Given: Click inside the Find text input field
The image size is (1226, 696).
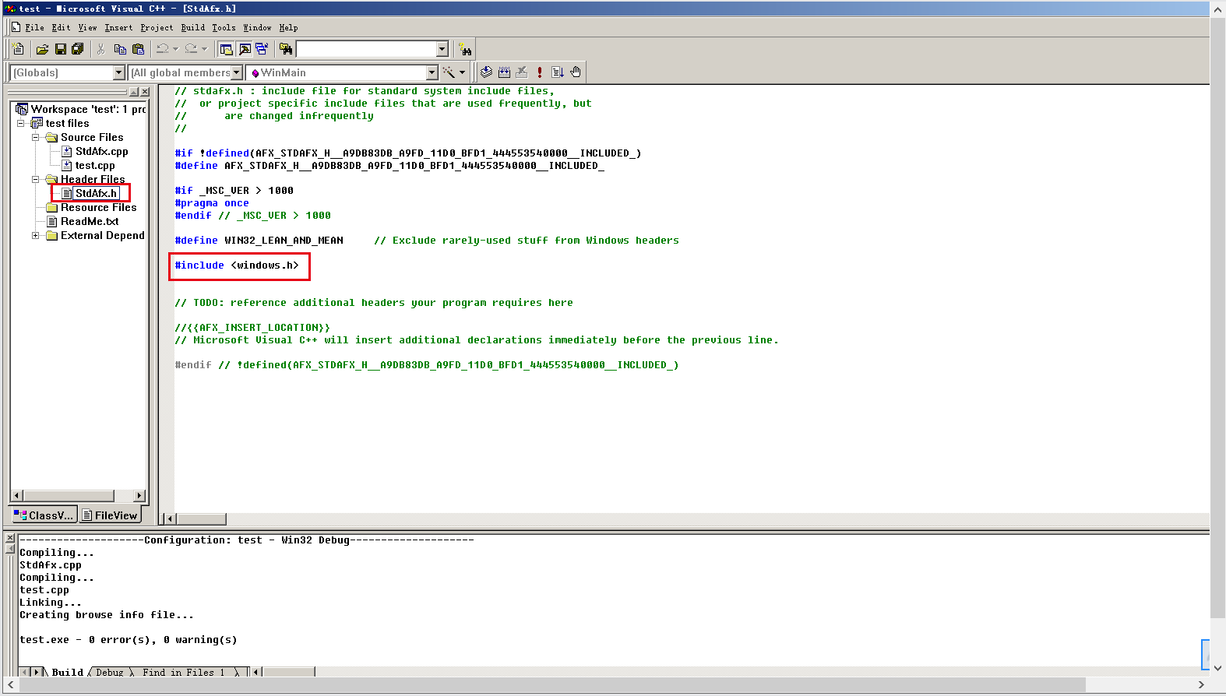Looking at the screenshot, I should pos(366,49).
